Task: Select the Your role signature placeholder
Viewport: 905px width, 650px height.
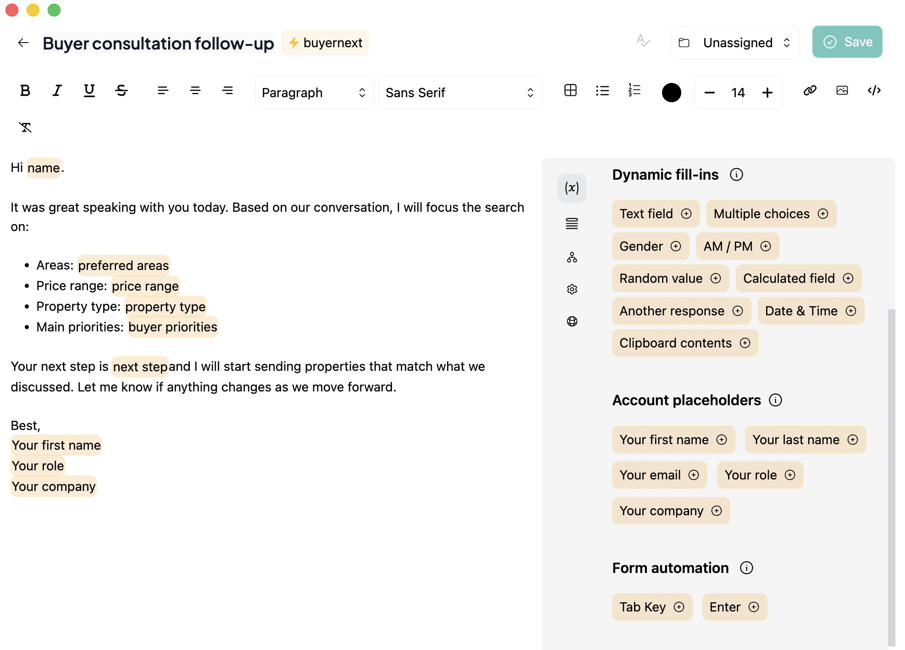Action: coord(38,466)
